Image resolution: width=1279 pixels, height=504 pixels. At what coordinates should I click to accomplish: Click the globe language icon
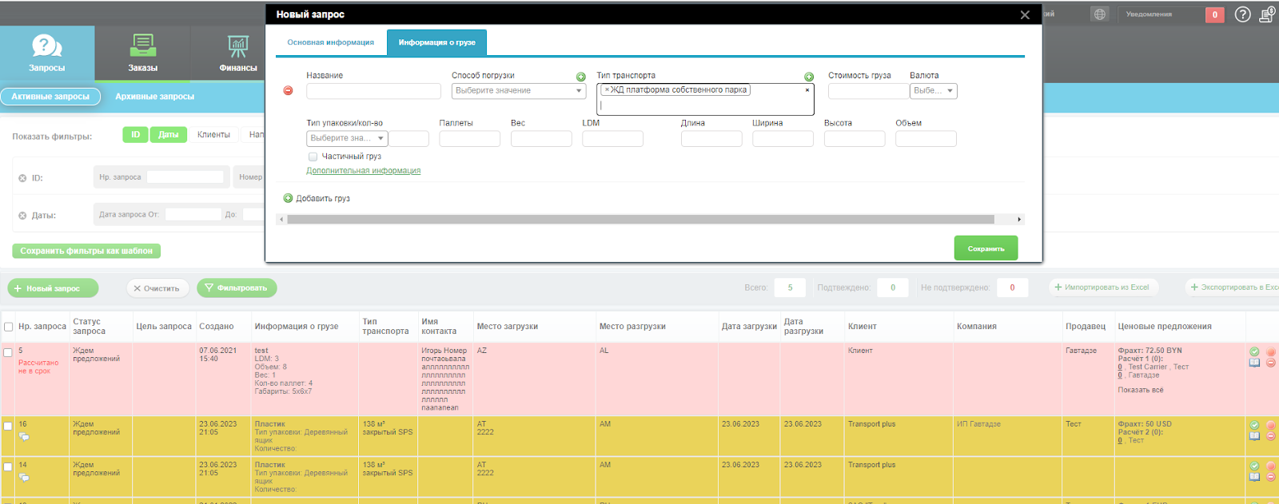pyautogui.click(x=1100, y=14)
